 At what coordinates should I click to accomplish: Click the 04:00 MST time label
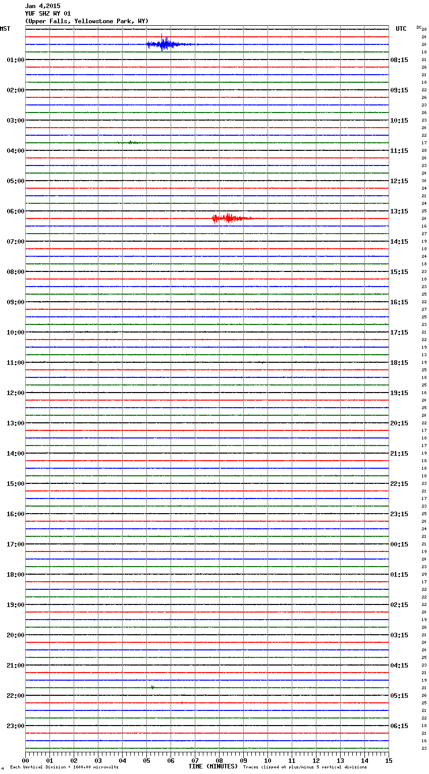point(16,151)
